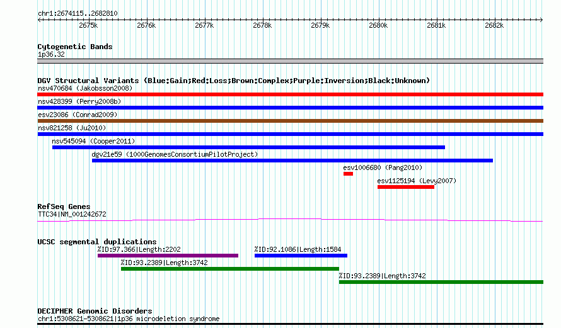
Task: Click the %ID:92.1086|Length:1584 label
Action: click(x=298, y=249)
